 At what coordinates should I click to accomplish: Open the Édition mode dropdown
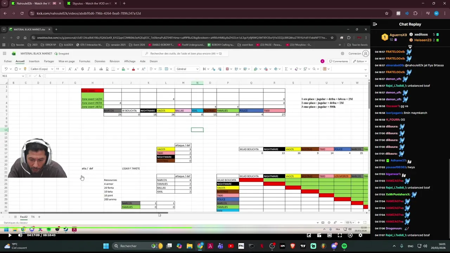point(360,61)
